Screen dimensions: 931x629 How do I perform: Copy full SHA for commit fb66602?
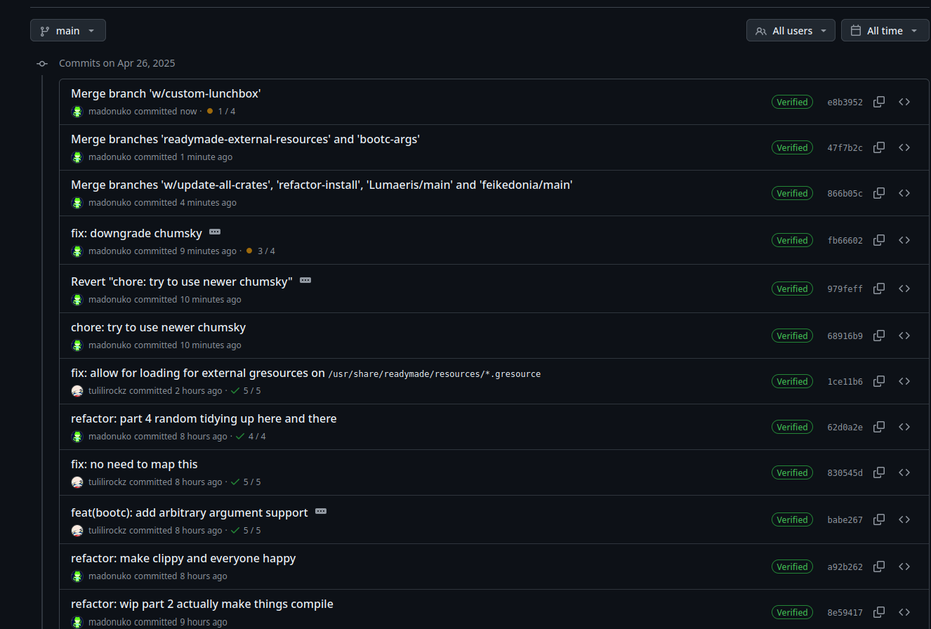click(878, 240)
